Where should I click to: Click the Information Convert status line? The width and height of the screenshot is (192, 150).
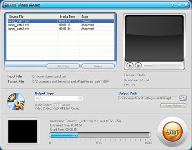85,121
